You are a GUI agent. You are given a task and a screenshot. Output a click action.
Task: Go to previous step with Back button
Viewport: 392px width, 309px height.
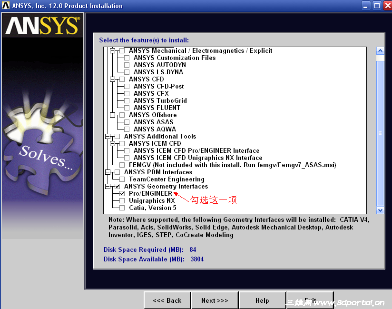167,300
